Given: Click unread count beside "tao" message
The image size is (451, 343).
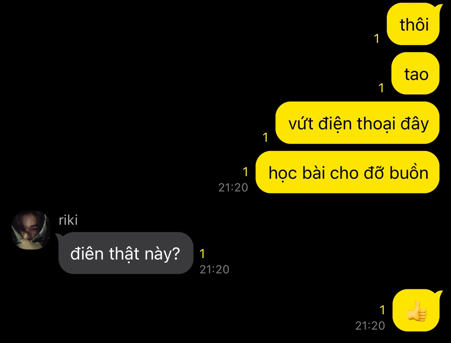Looking at the screenshot, I should pos(381,88).
